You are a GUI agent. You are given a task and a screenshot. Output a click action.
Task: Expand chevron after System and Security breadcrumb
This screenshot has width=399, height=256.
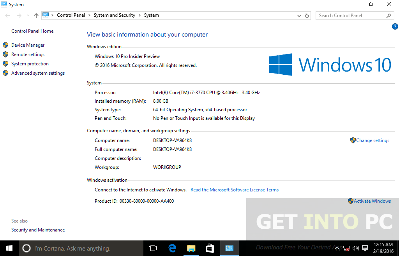pyautogui.click(x=140, y=16)
